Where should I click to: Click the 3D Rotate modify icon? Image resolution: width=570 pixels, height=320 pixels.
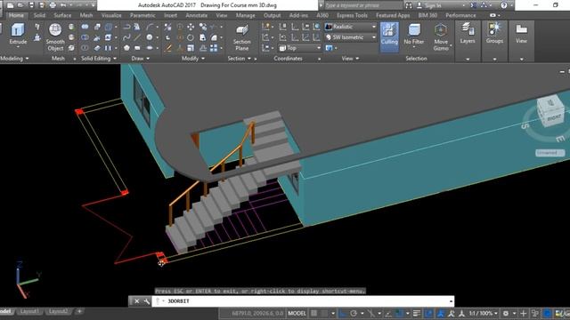coord(180,37)
